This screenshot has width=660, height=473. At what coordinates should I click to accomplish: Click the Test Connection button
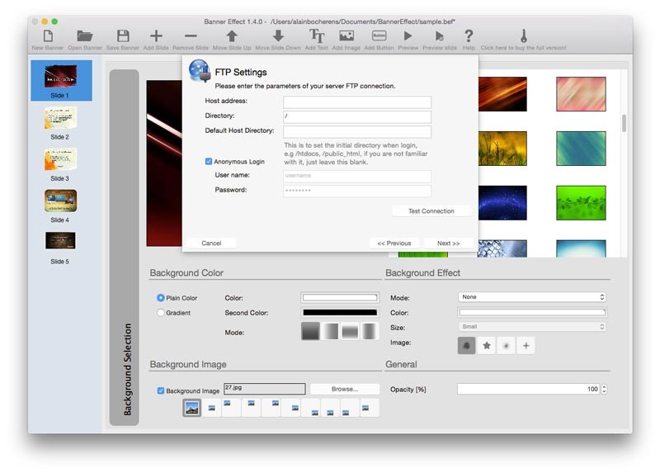[x=431, y=211]
